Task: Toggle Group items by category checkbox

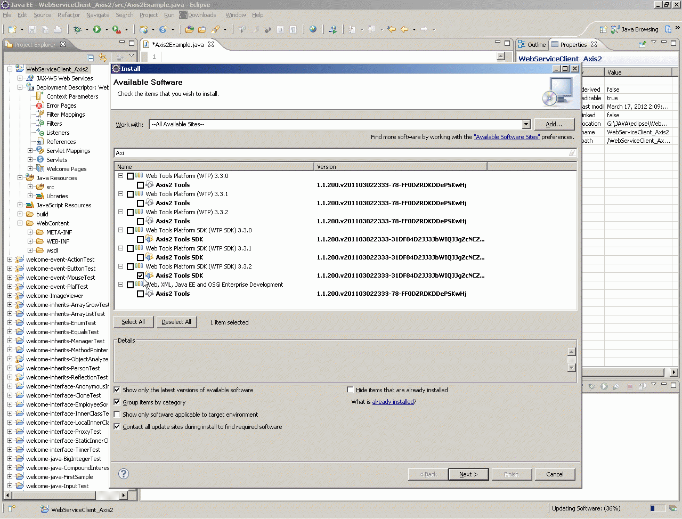Action: [x=117, y=402]
